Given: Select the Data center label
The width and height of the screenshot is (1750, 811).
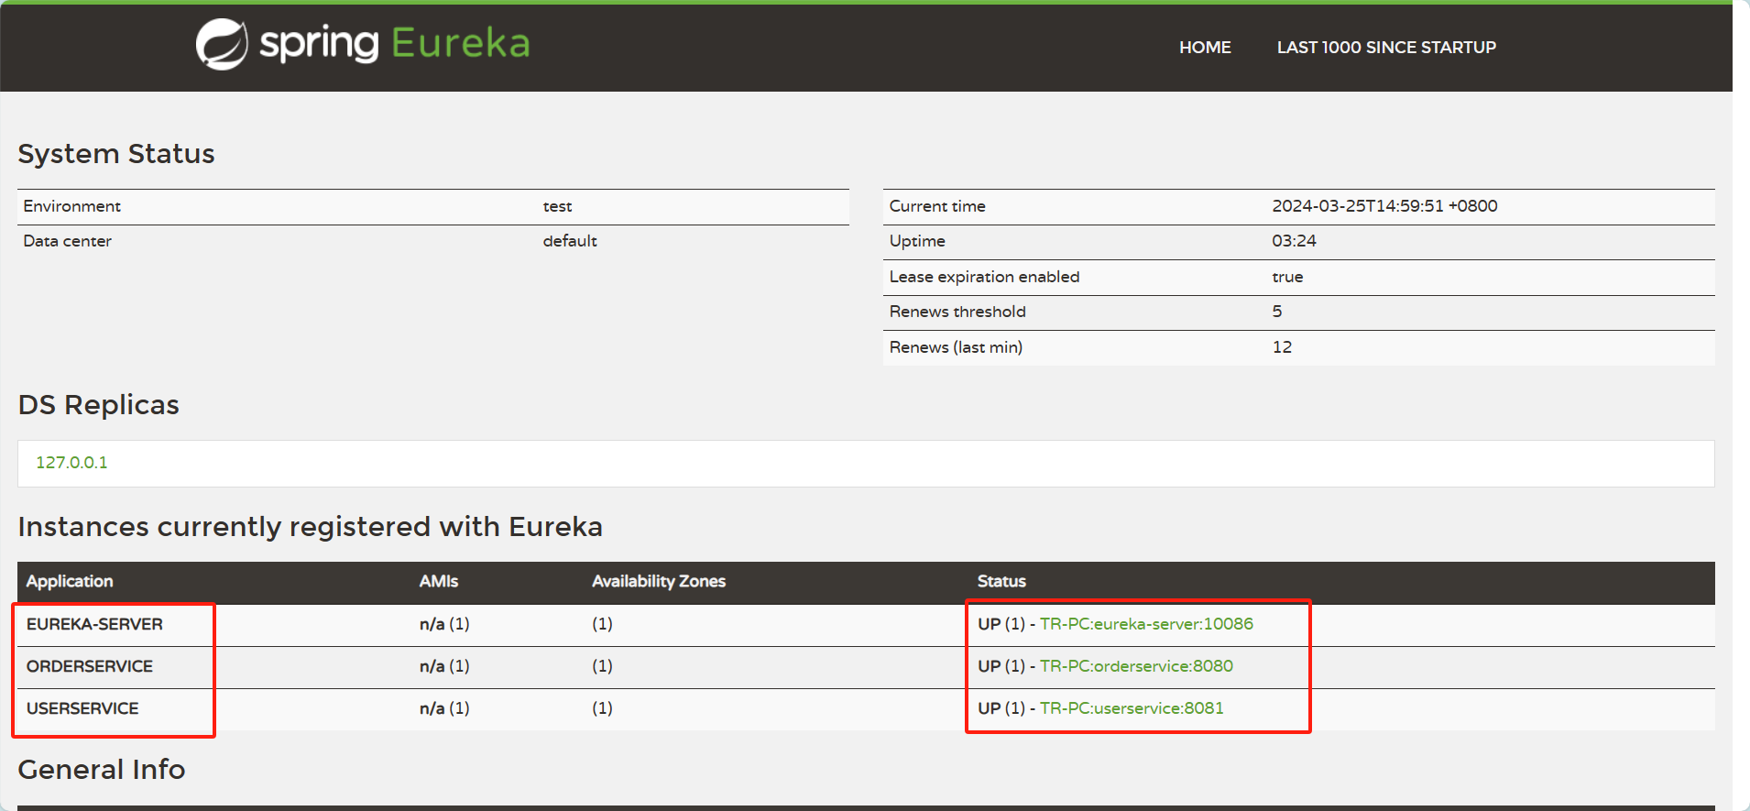Looking at the screenshot, I should [67, 241].
